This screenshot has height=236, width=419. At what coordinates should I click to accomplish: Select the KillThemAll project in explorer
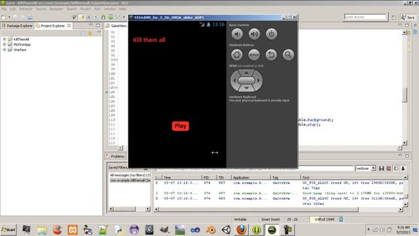click(21, 39)
